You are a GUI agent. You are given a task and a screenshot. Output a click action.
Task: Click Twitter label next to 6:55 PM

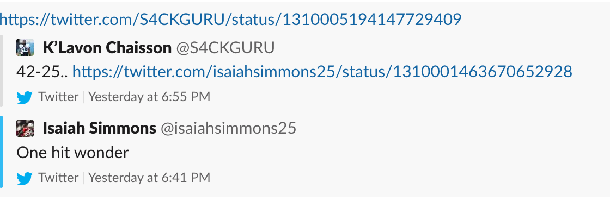click(x=58, y=97)
